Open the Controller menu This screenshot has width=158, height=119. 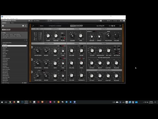12,19
